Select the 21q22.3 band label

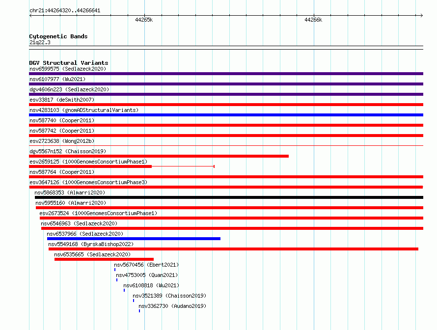point(40,42)
